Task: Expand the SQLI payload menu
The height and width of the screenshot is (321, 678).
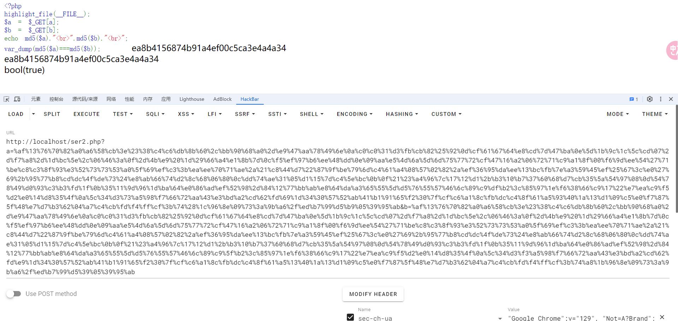Action: click(x=155, y=114)
